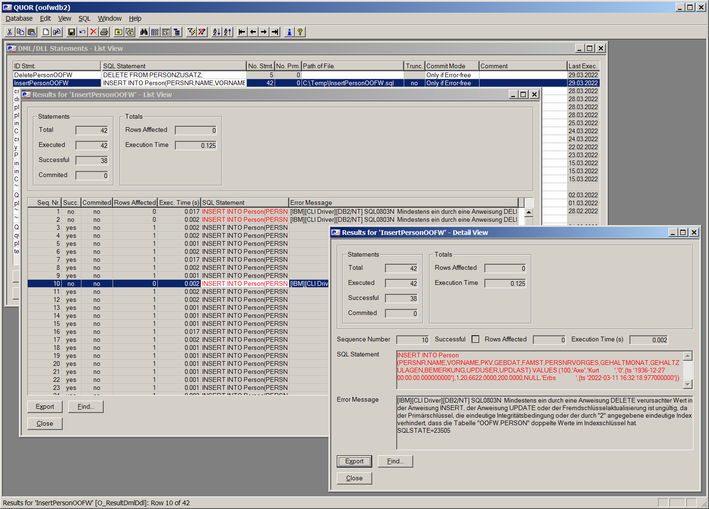Sort ascending with the A-Z icon
The image size is (709, 509).
tap(216, 32)
